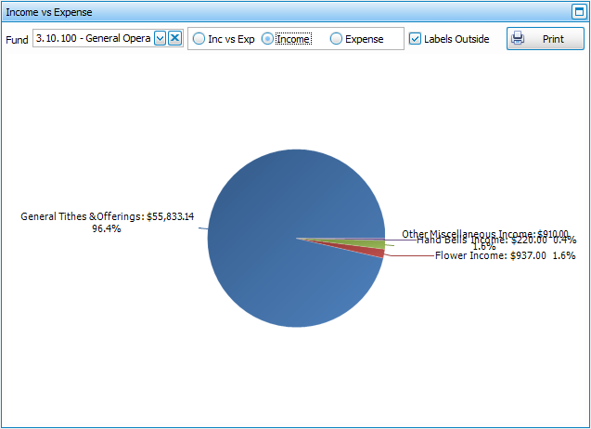Maximize the Income vs Expense panel
591x429 pixels.
pos(578,12)
